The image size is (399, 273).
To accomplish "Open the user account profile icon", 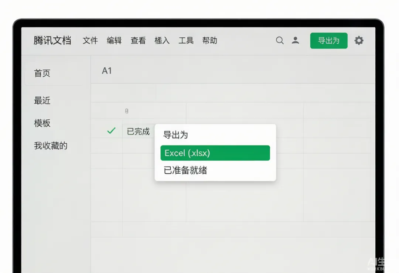I will 296,40.
